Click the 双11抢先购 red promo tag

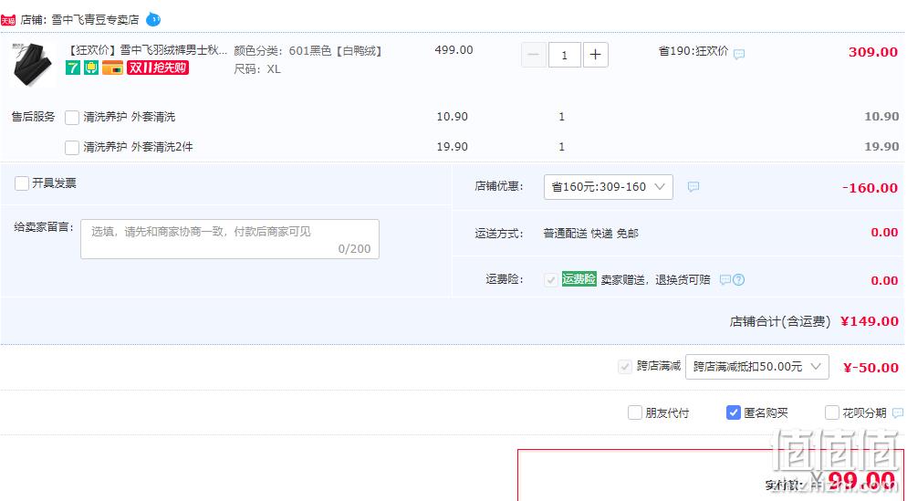coord(157,68)
